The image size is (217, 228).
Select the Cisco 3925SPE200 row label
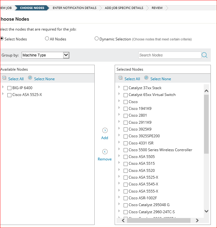[x=144, y=136]
